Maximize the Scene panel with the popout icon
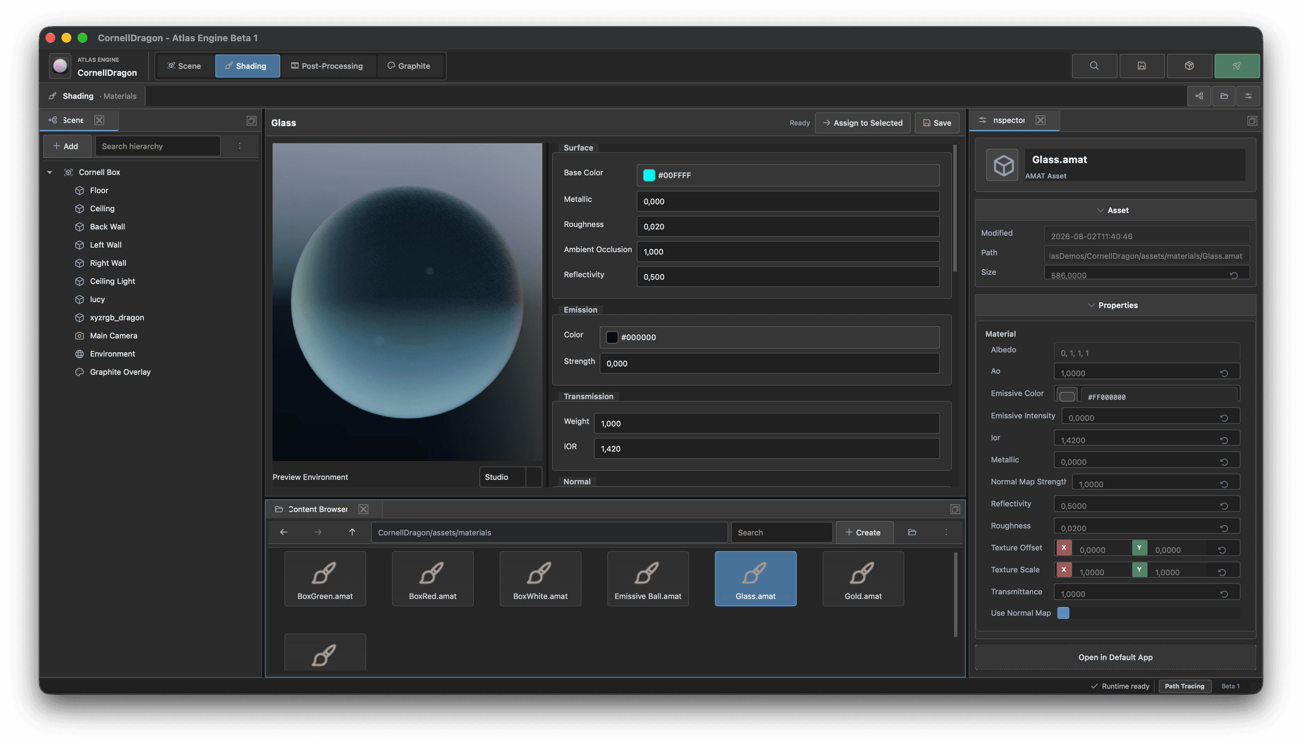1302x746 pixels. coord(251,120)
